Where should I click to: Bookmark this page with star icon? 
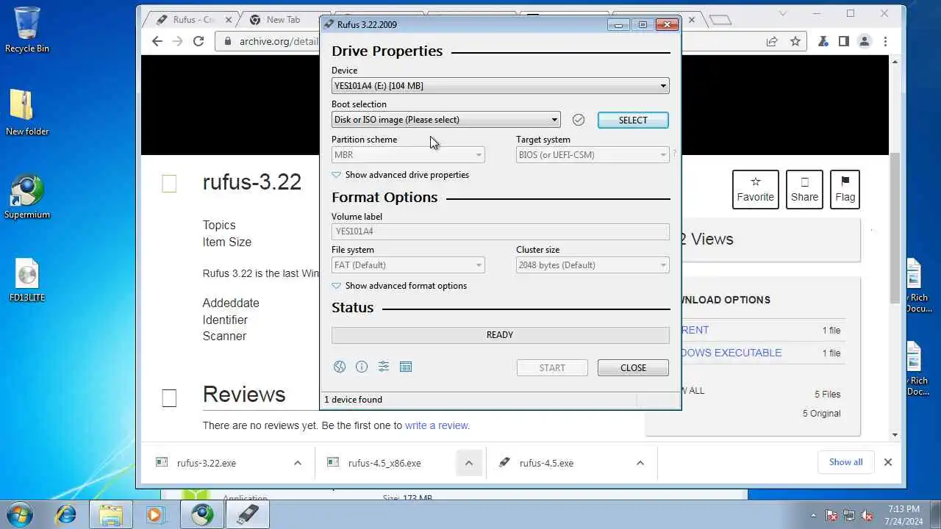click(x=795, y=42)
